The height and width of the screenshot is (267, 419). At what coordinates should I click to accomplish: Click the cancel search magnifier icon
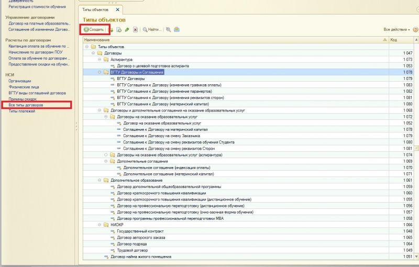click(168, 30)
